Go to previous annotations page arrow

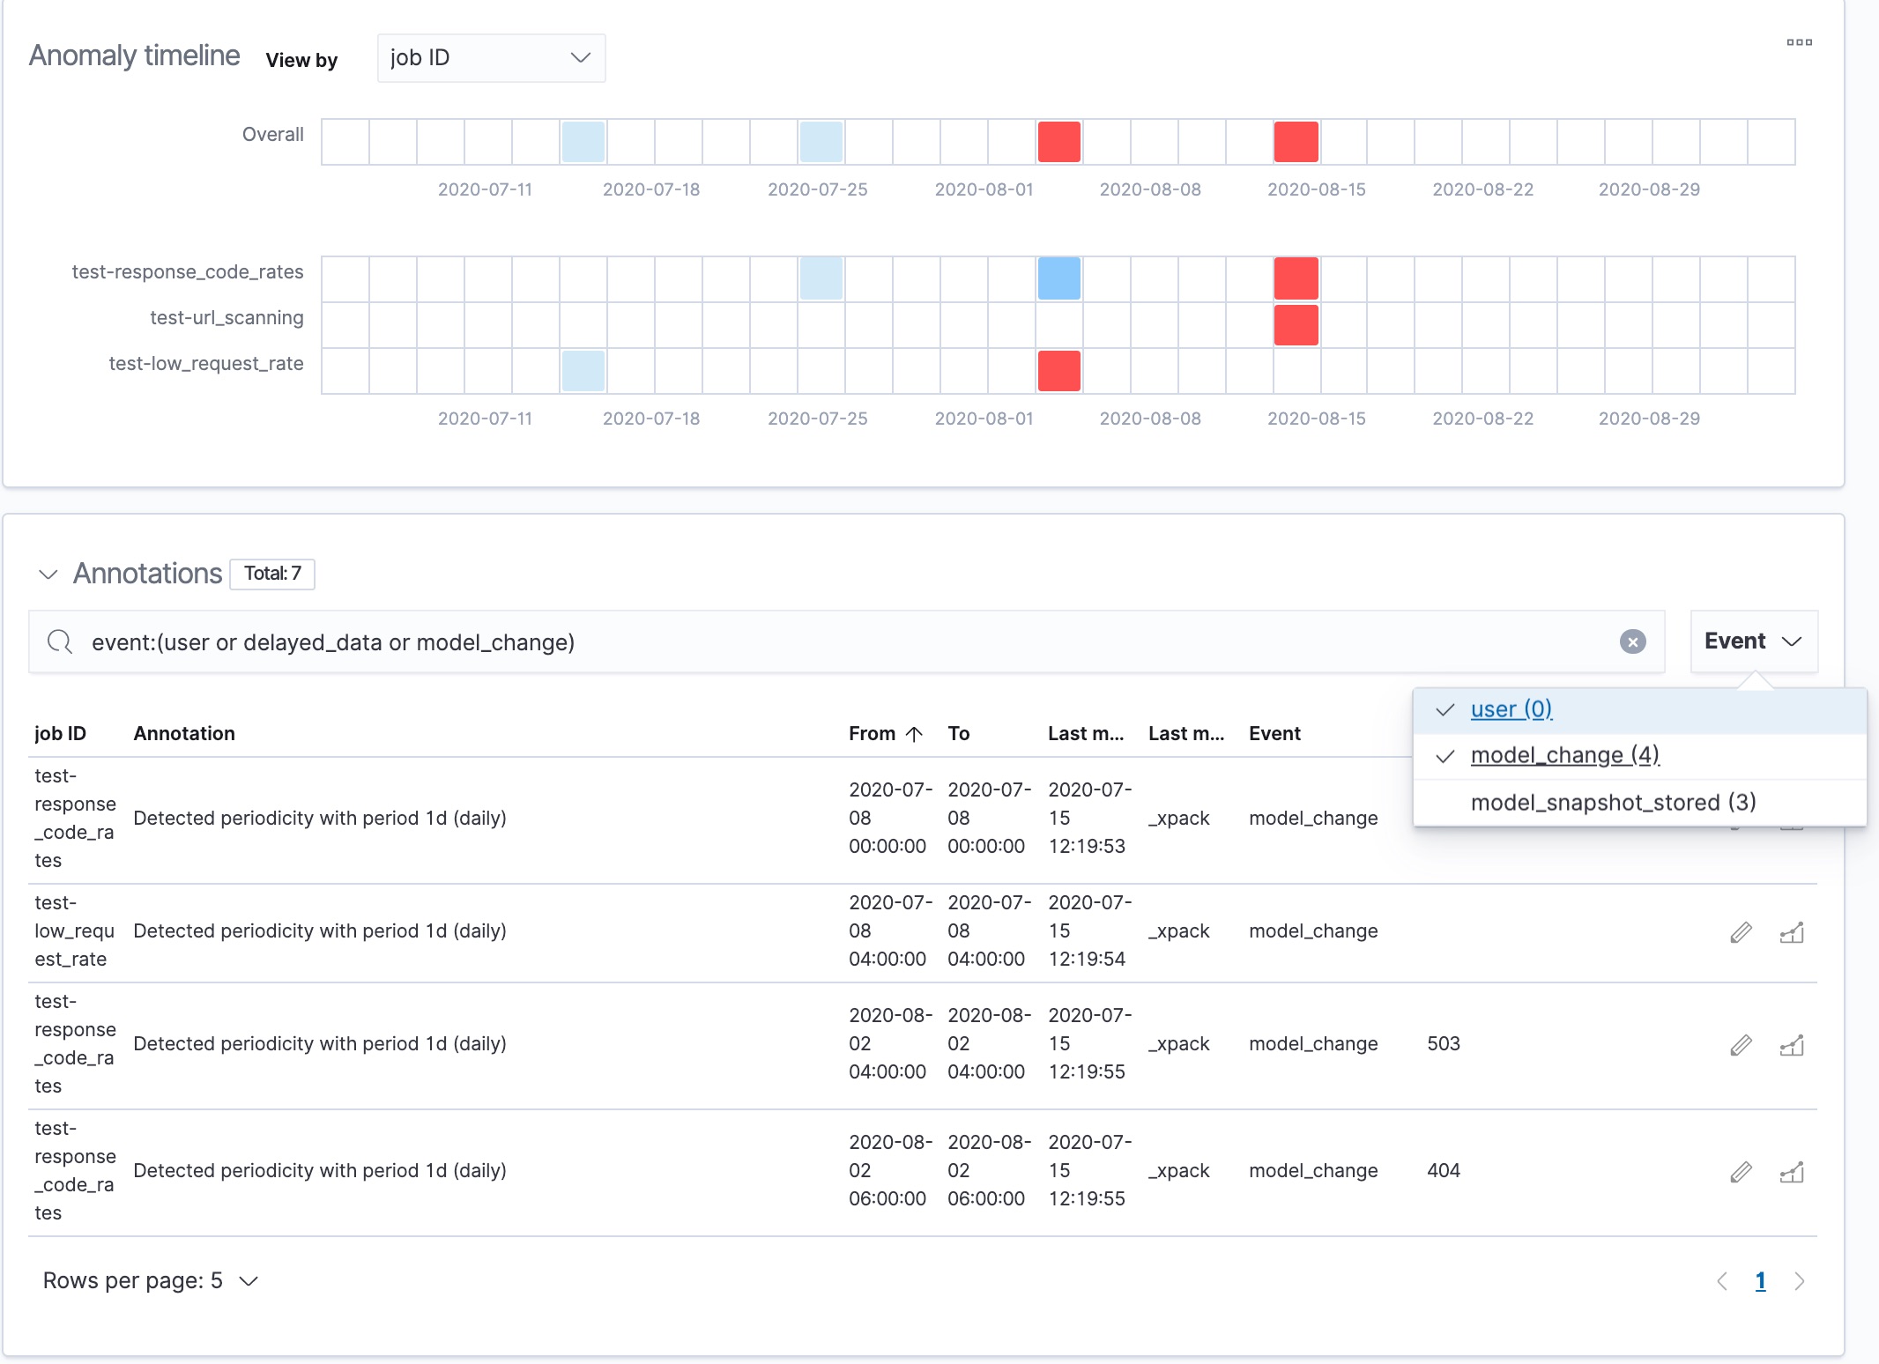coord(1722,1281)
